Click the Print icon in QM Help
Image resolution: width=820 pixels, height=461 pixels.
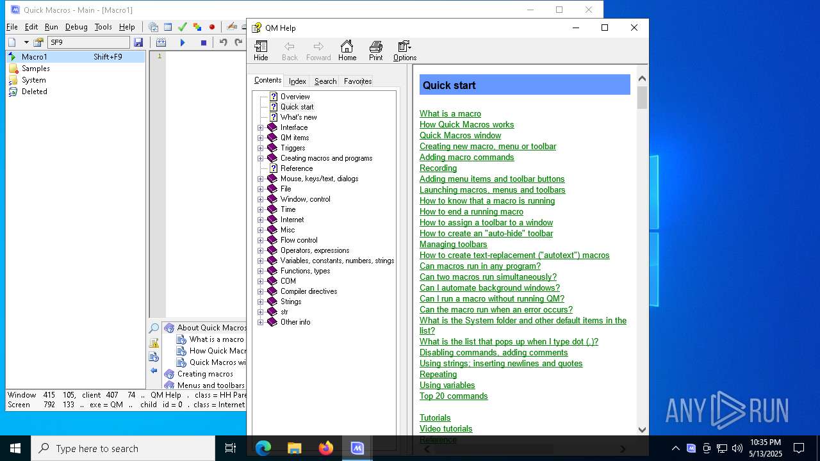coord(376,51)
